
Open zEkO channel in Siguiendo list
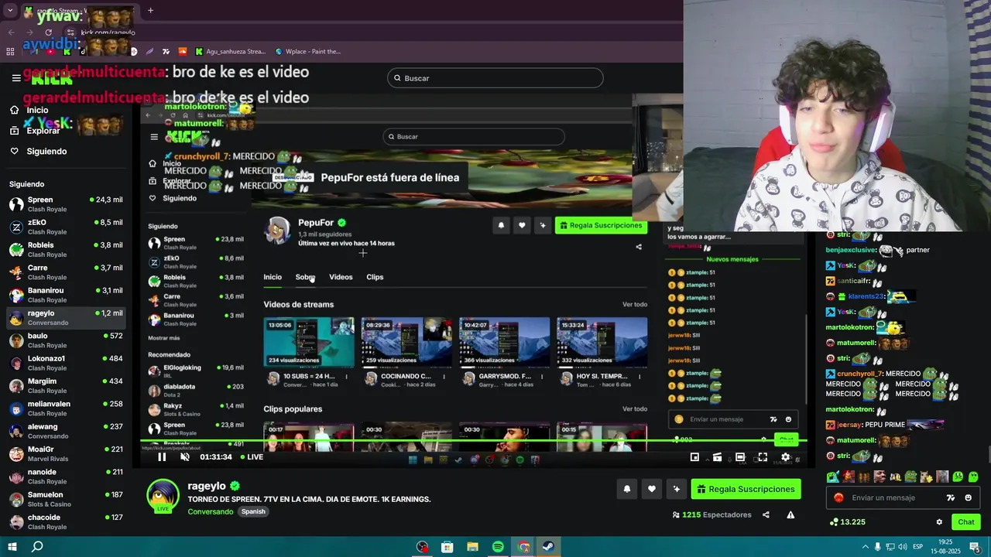pos(66,227)
